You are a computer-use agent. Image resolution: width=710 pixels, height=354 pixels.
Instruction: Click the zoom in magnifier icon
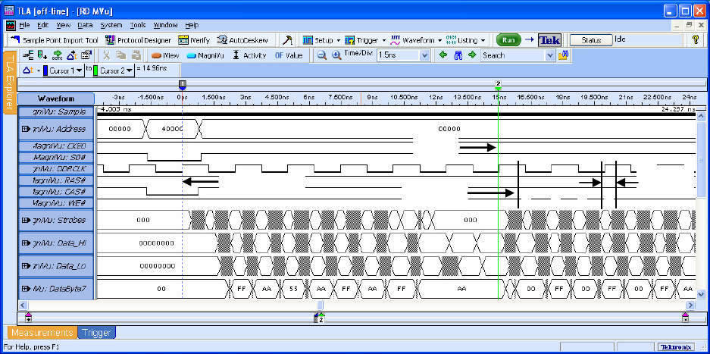[x=336, y=55]
